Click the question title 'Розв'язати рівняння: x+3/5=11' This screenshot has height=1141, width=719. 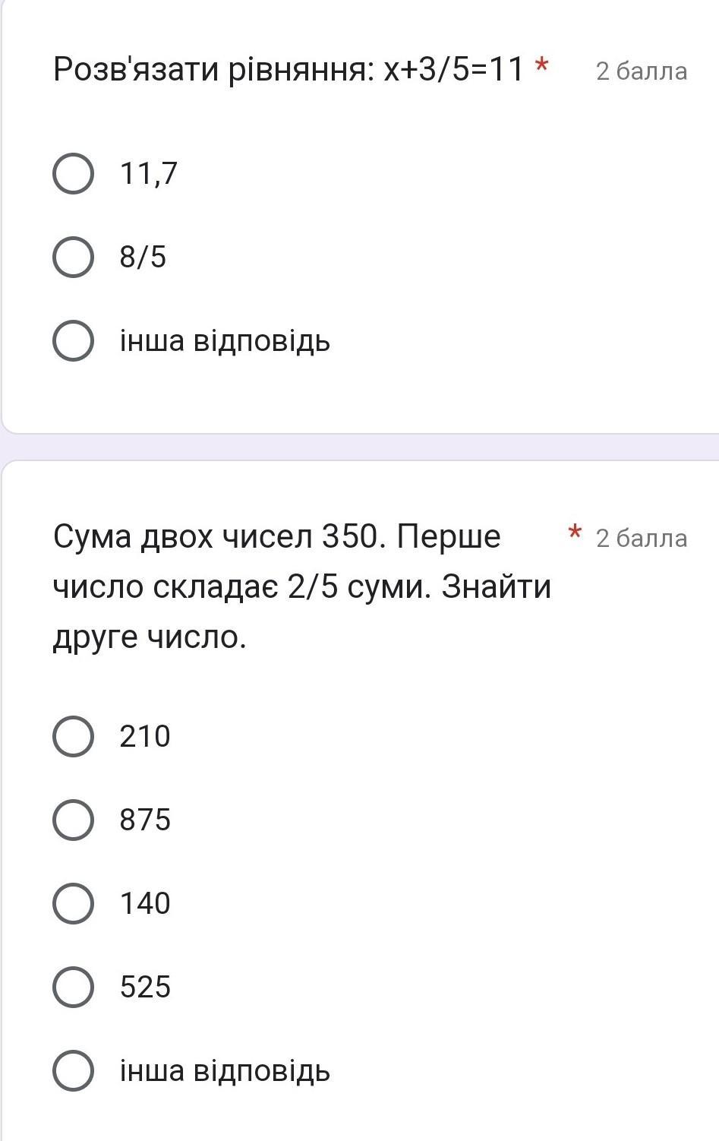pos(289,70)
